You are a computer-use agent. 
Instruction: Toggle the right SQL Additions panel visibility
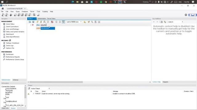tap(195, 15)
